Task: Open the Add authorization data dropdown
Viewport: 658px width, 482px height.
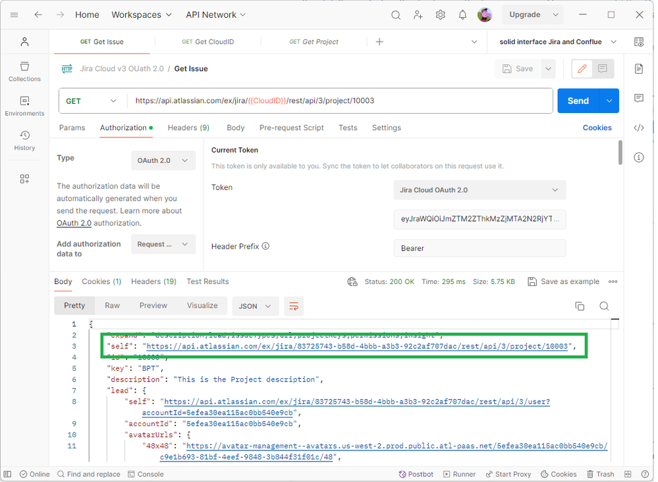Action: 163,244
